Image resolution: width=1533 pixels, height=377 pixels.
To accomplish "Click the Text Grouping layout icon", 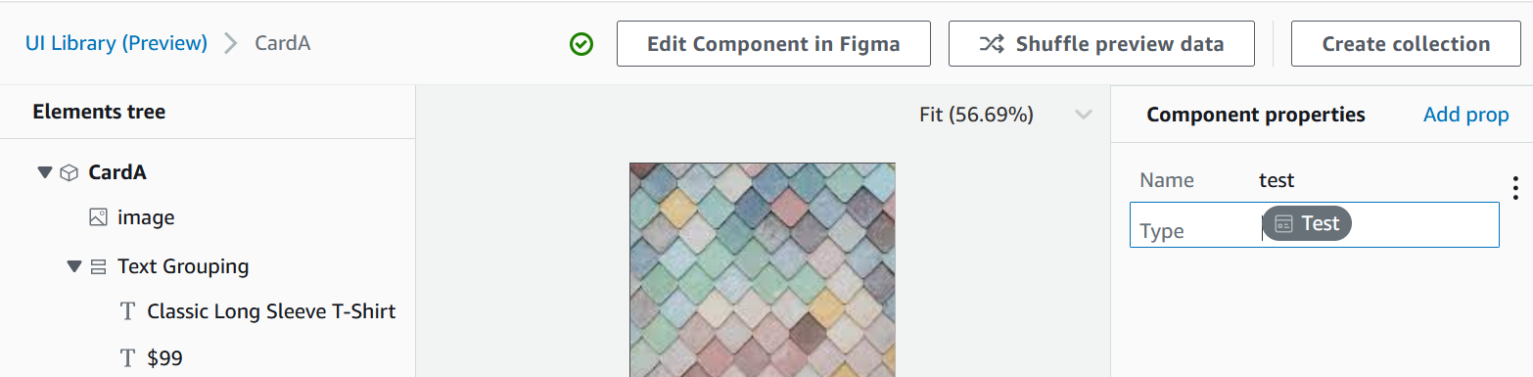I will click(x=98, y=266).
